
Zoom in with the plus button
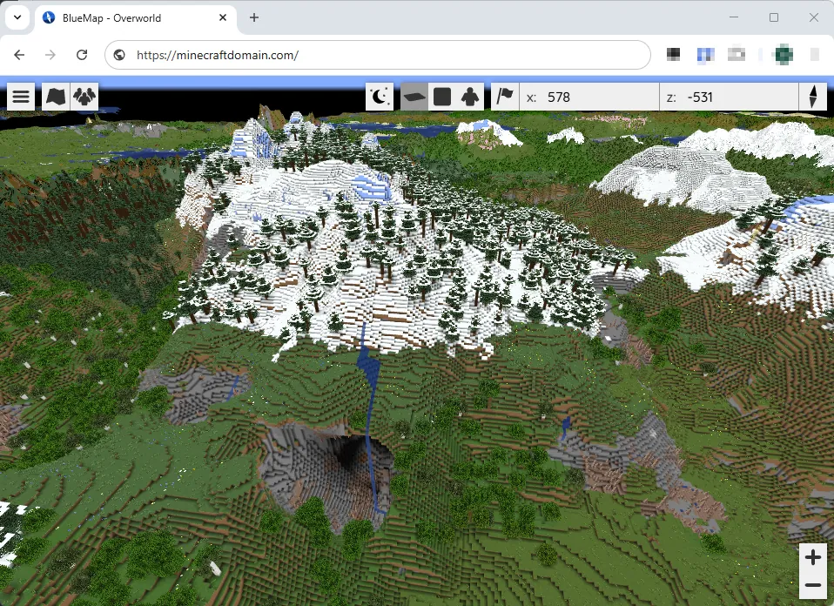click(813, 557)
